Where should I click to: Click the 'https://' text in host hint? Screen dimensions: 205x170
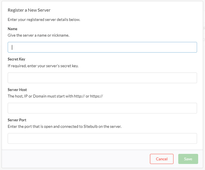(x=97, y=96)
